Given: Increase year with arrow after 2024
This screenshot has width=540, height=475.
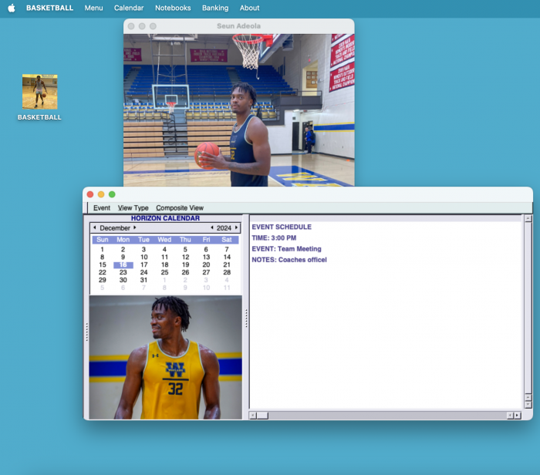Looking at the screenshot, I should coord(237,228).
